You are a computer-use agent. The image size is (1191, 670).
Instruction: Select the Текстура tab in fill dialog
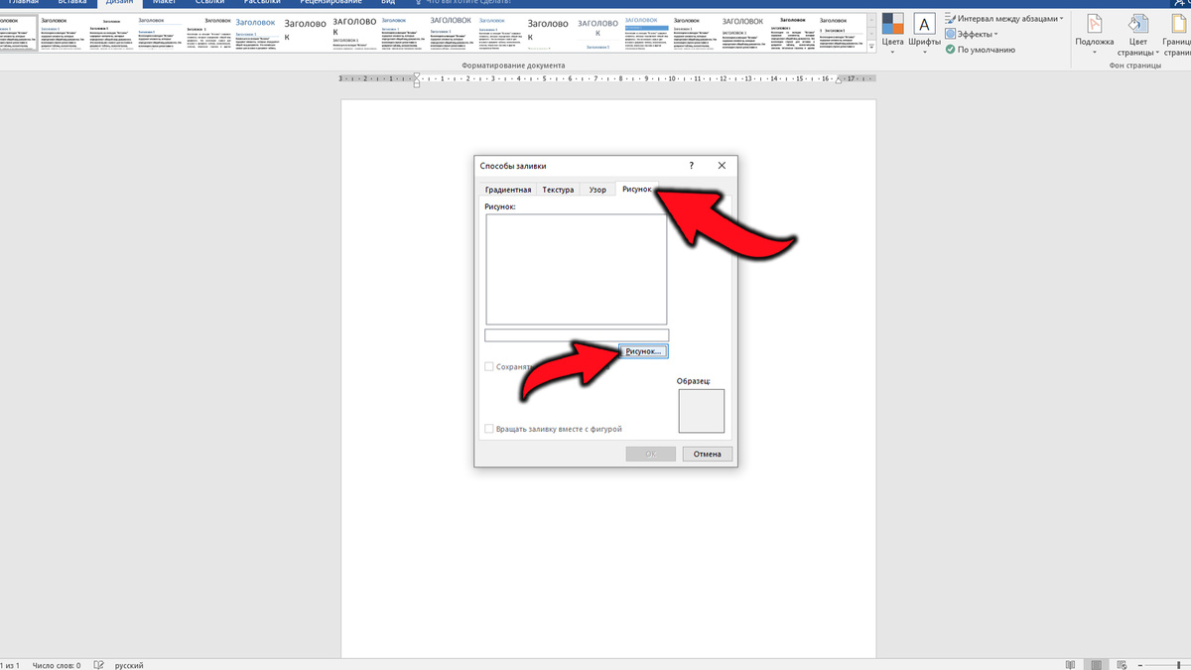click(558, 190)
